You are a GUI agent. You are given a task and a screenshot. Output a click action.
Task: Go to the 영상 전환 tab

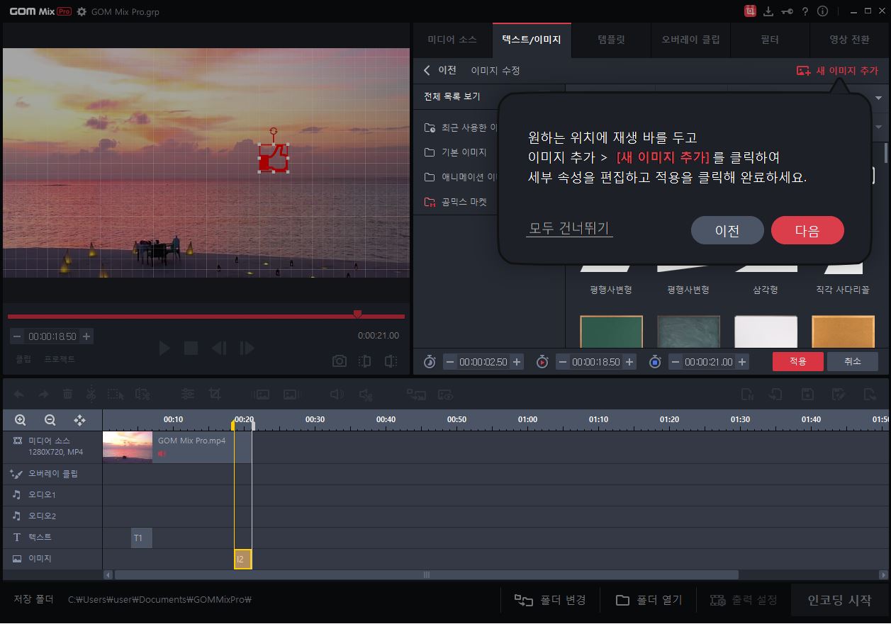[849, 40]
